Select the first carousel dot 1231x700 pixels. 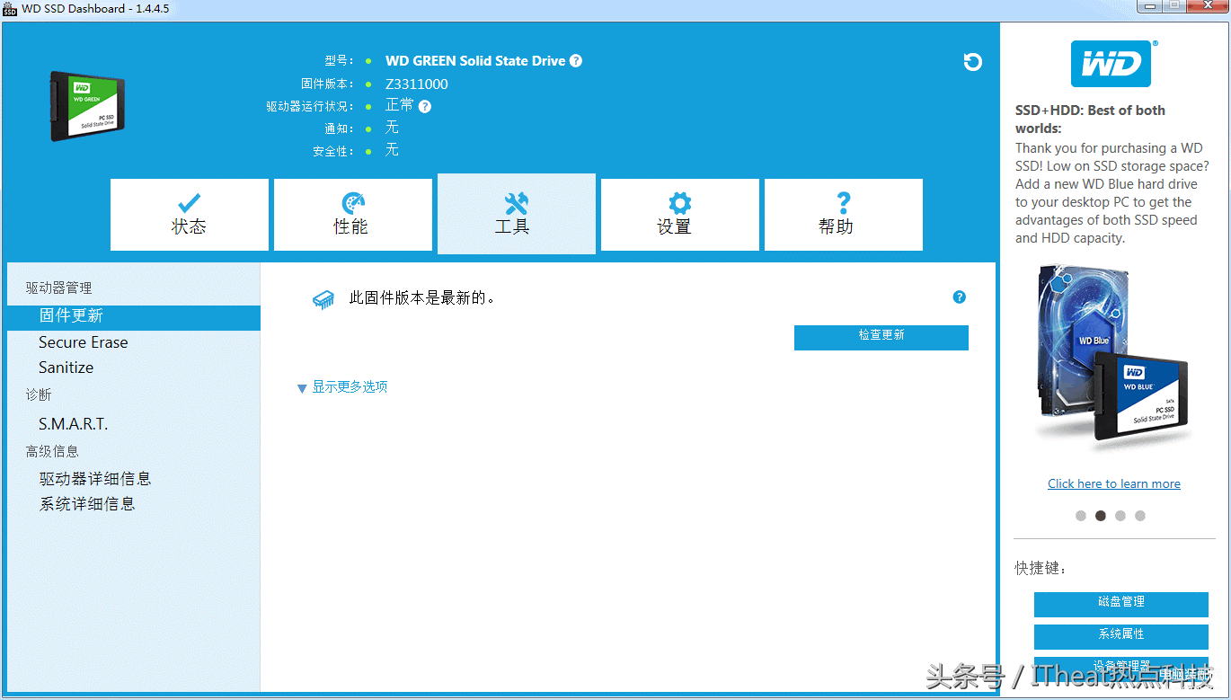coord(1081,516)
